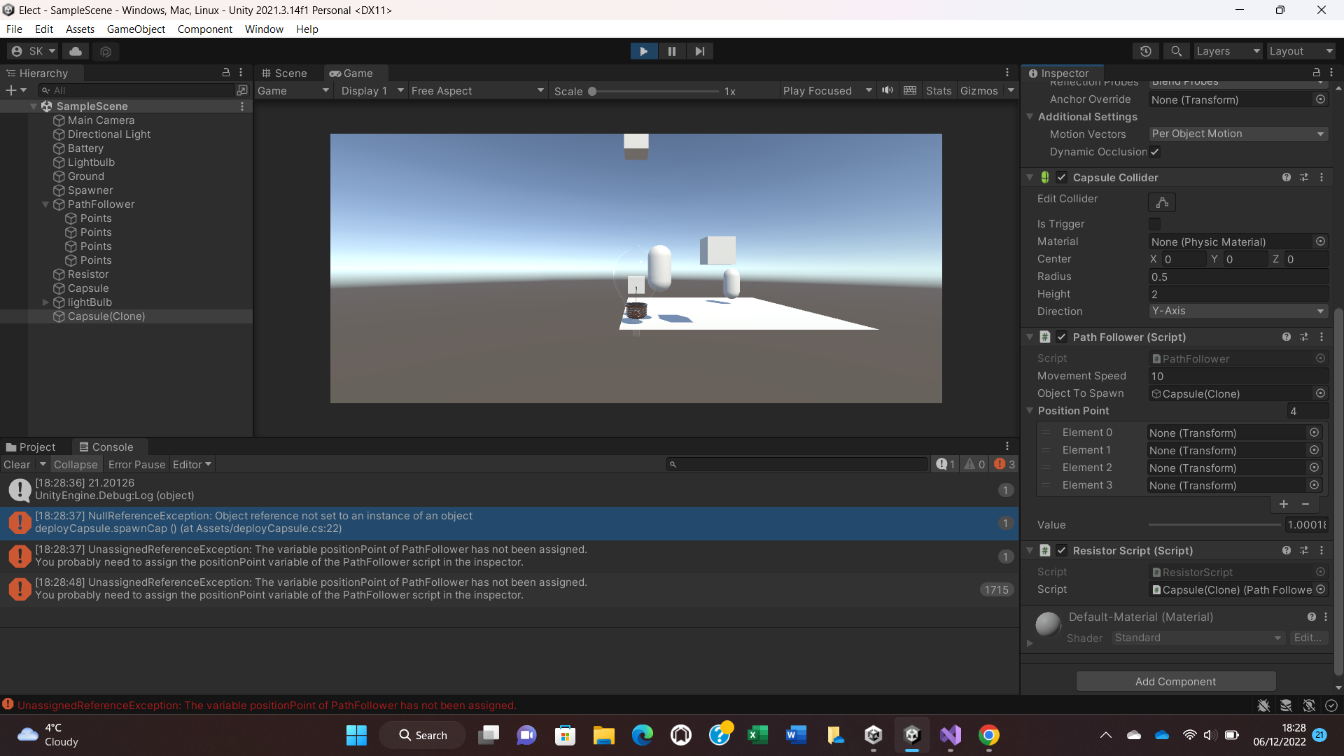Image resolution: width=1344 pixels, height=756 pixels.
Task: Click the global search magnifier icon
Action: coord(1176,51)
